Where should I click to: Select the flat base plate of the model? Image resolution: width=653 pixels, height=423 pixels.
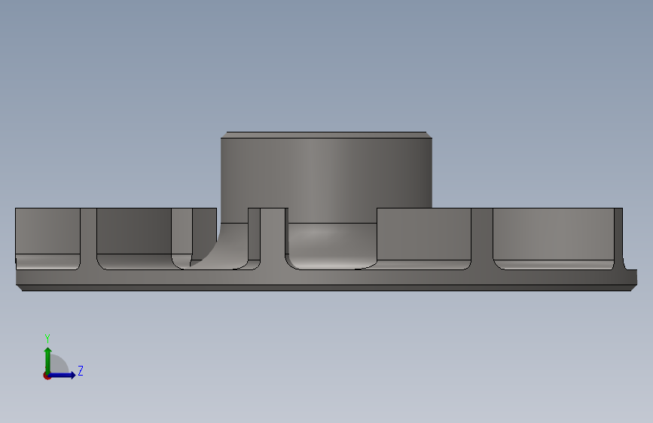(x=327, y=280)
